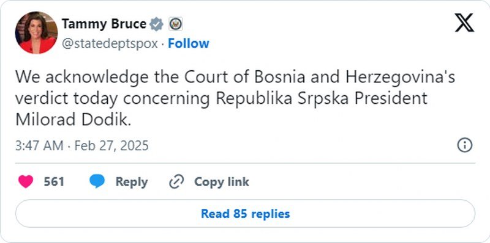
Task: Follow the statedeptspox account
Action: point(189,43)
